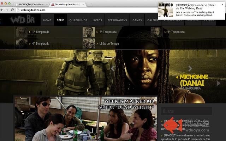Open the notification's Walking Dead thumbnail
Image resolution: width=226 pixels, height=141 pixels.
[166, 10]
